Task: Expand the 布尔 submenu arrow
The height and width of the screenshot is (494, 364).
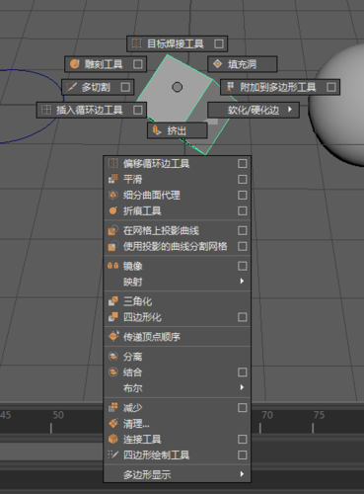Action: tap(242, 387)
